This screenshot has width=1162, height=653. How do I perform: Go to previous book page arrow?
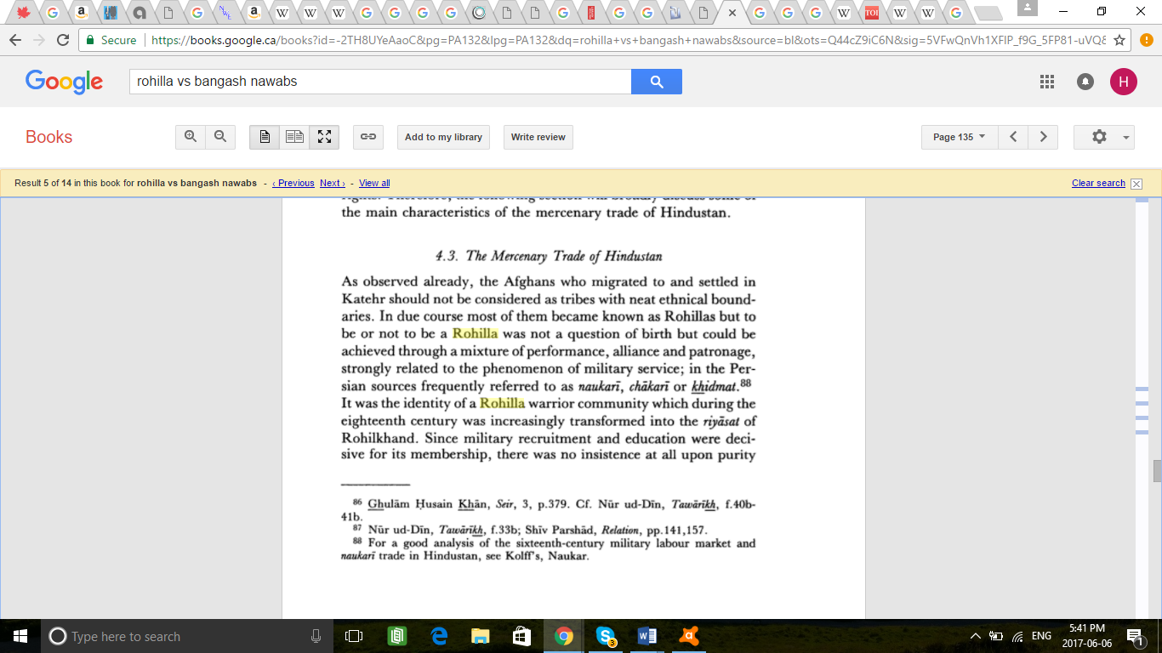coord(1012,137)
